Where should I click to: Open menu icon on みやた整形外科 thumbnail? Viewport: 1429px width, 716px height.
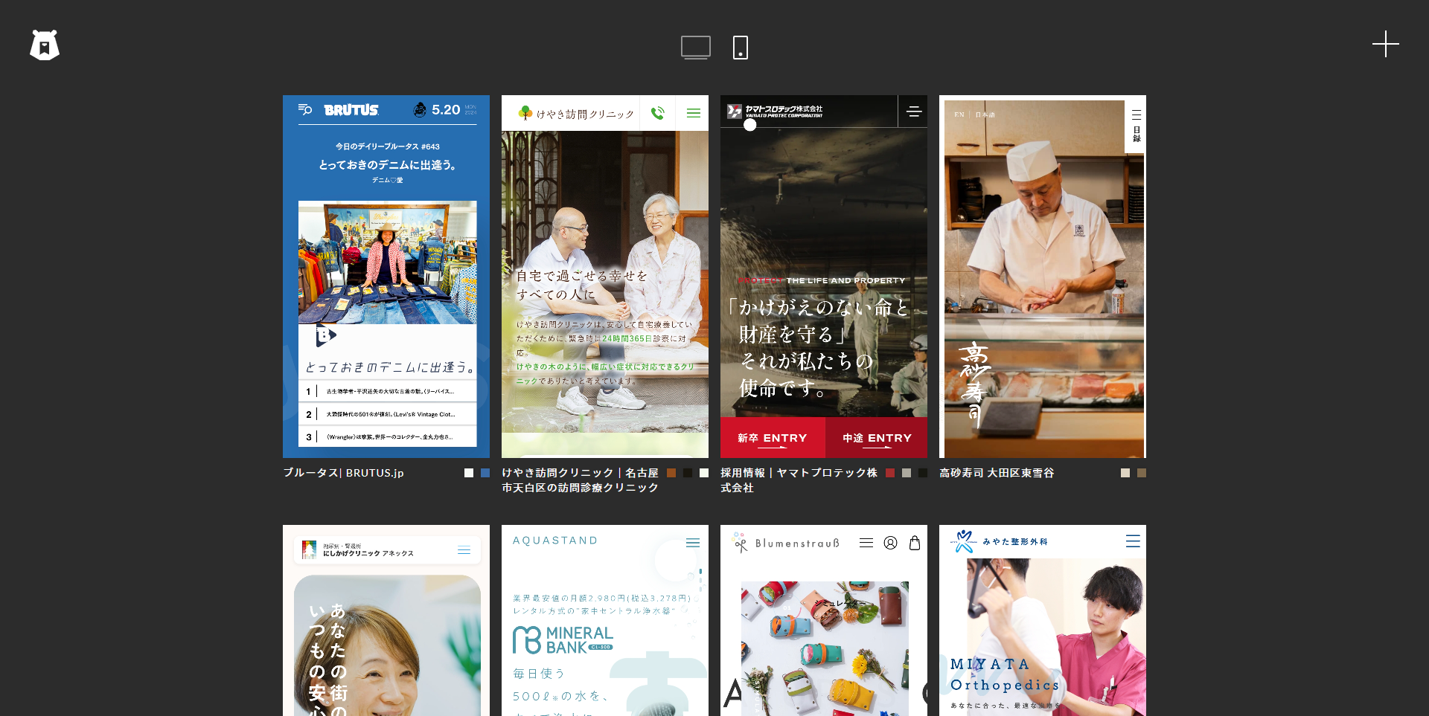pyautogui.click(x=1133, y=541)
